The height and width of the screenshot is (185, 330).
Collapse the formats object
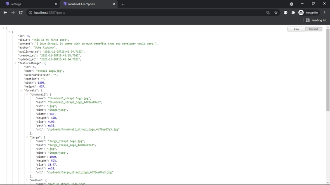tap(21, 90)
